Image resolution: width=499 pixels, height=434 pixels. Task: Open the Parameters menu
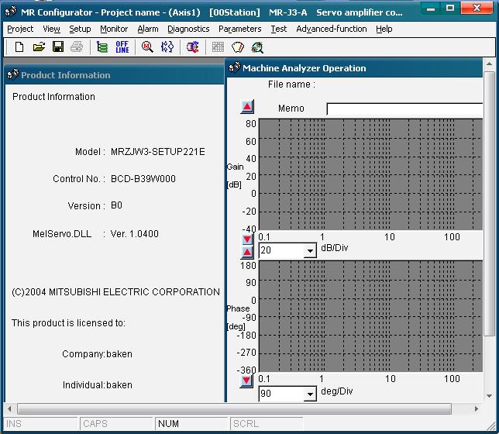coord(239,29)
